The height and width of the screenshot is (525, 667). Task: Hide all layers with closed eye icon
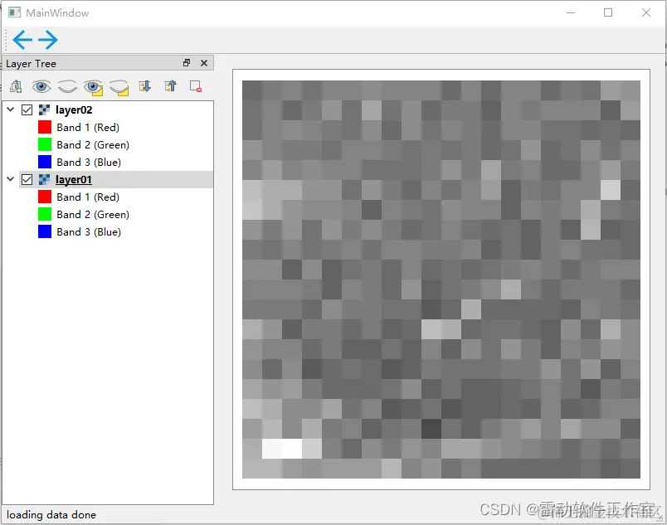click(67, 87)
